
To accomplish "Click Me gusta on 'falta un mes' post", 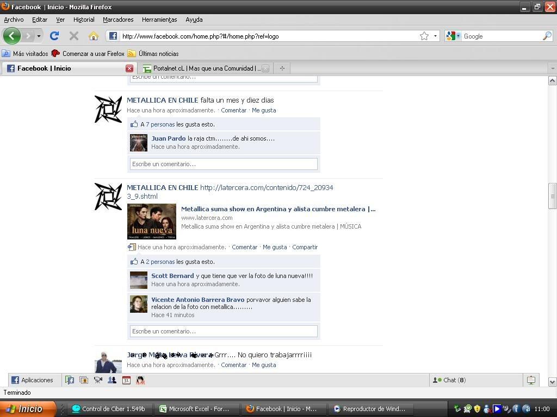I will pos(264,110).
